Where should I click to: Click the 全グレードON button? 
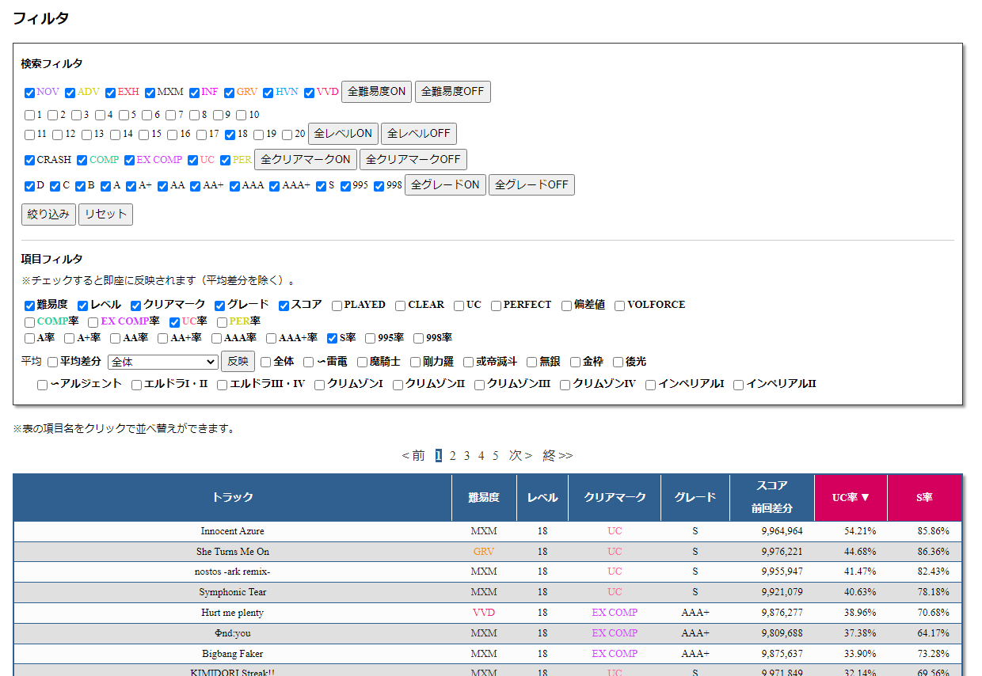(445, 185)
